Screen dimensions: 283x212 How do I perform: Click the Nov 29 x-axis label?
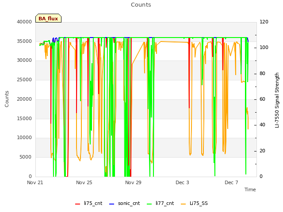coord(133,182)
